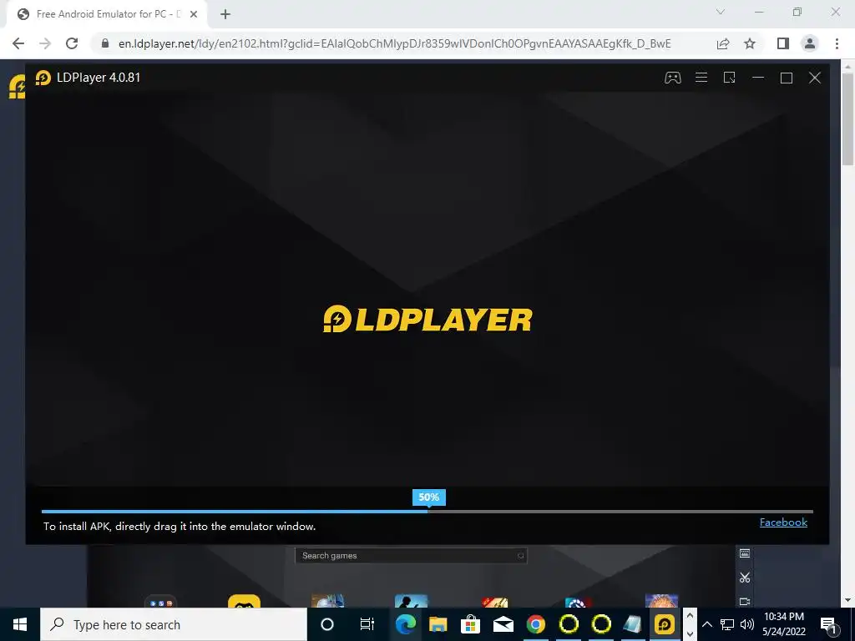855x641 pixels.
Task: Click scroll down arrow on webpage scrollbar
Action: (848, 601)
